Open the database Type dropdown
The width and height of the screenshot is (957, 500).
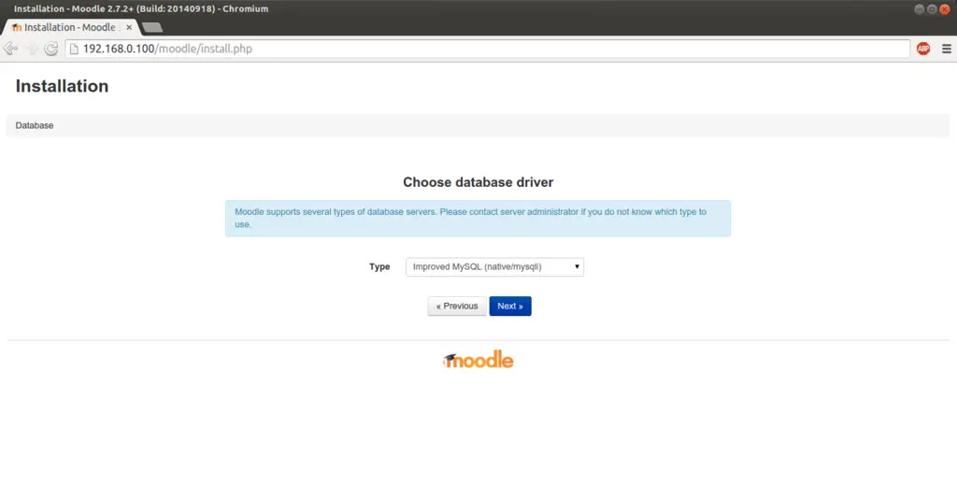[494, 266]
